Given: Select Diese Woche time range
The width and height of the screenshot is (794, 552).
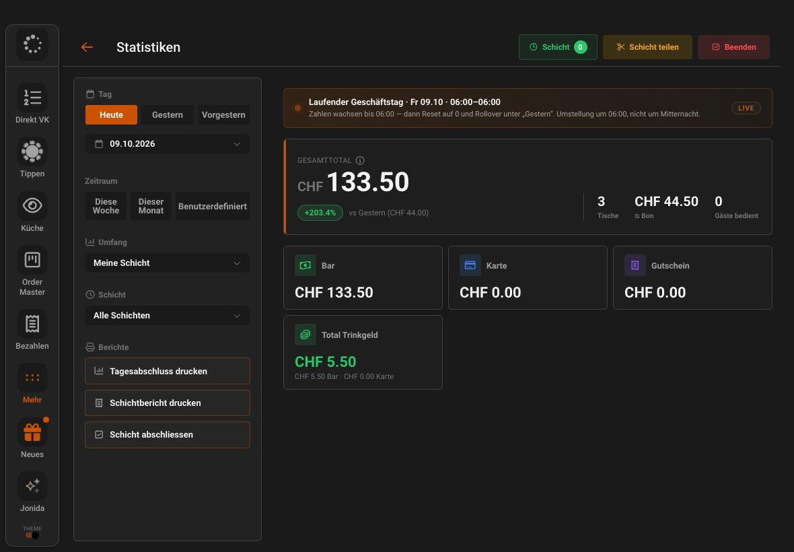Looking at the screenshot, I should click(x=106, y=206).
